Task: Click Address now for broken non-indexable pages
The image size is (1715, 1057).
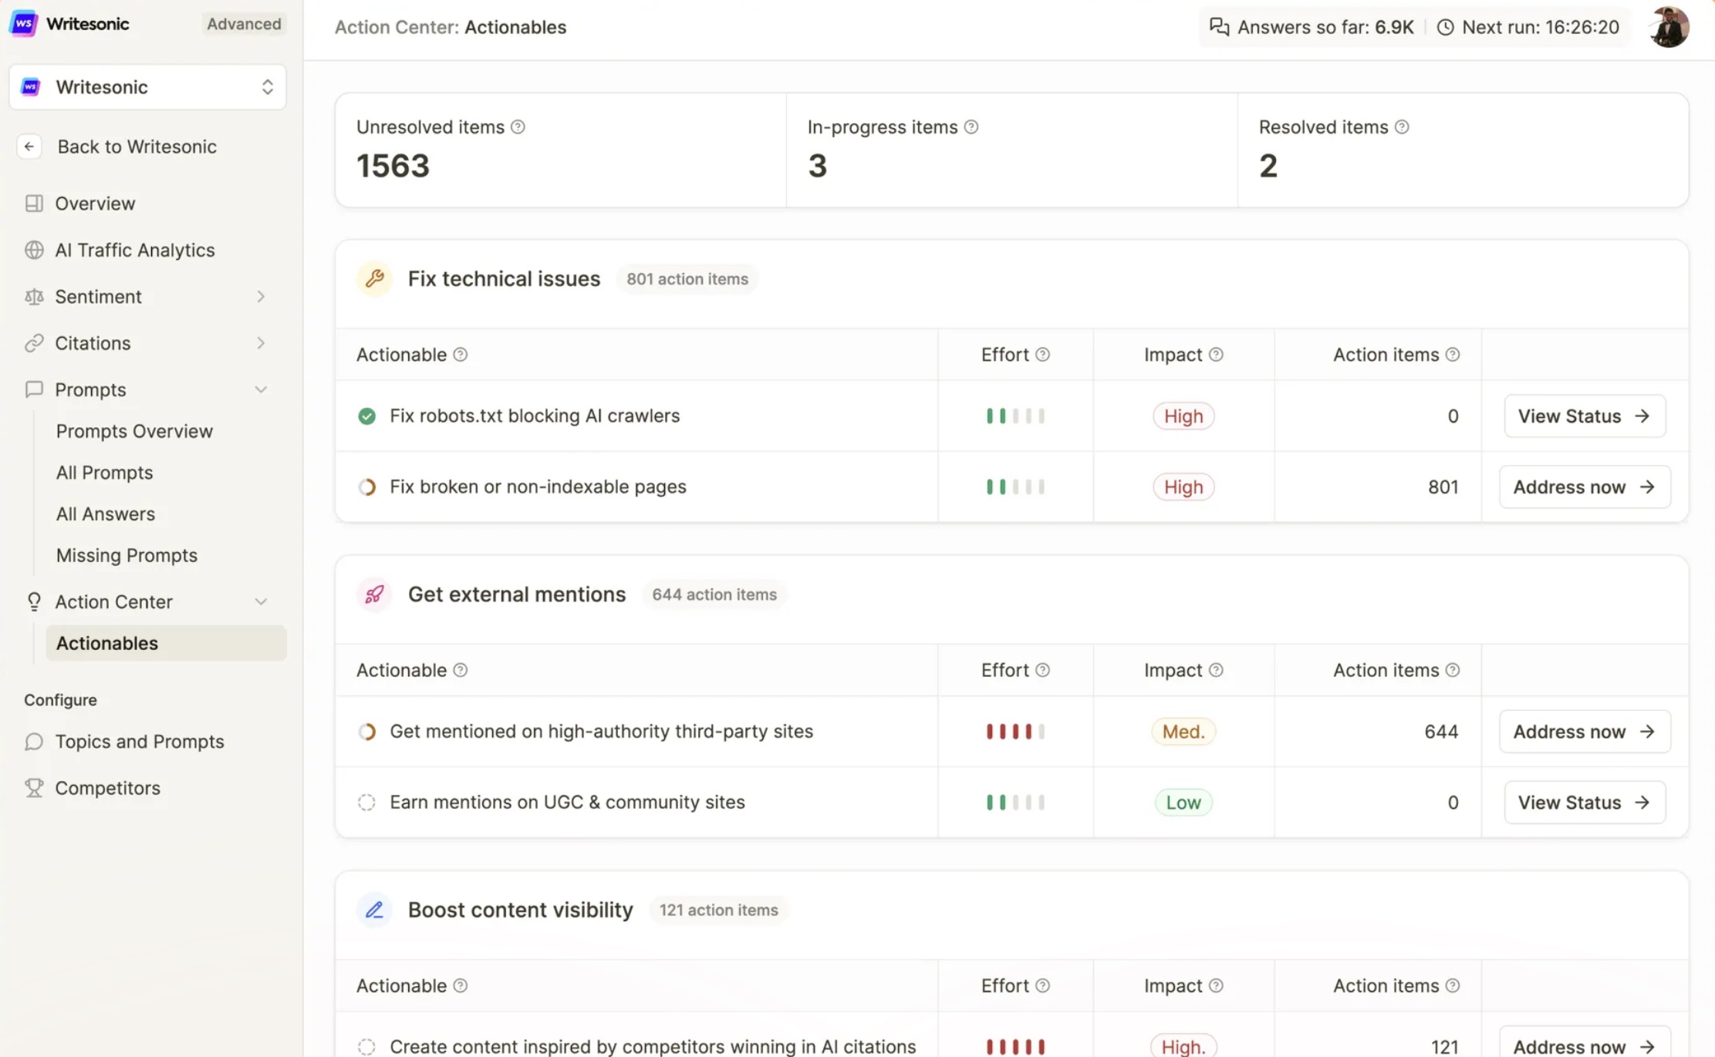Action: click(x=1584, y=487)
